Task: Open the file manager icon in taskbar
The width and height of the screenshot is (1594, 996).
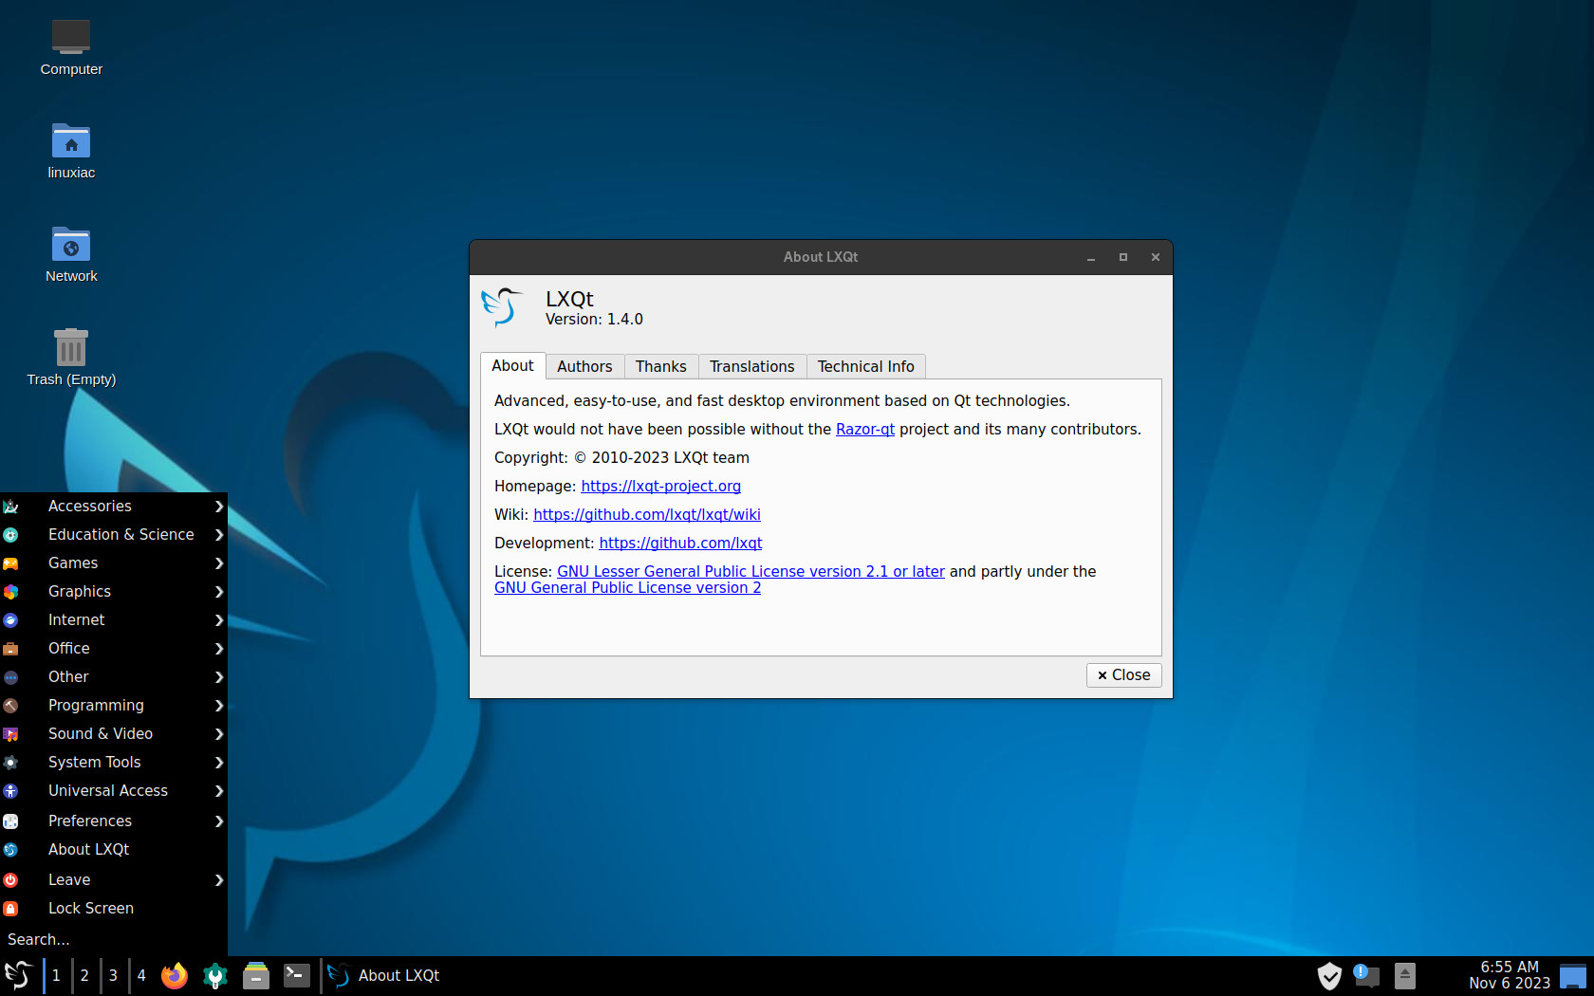Action: [256, 975]
